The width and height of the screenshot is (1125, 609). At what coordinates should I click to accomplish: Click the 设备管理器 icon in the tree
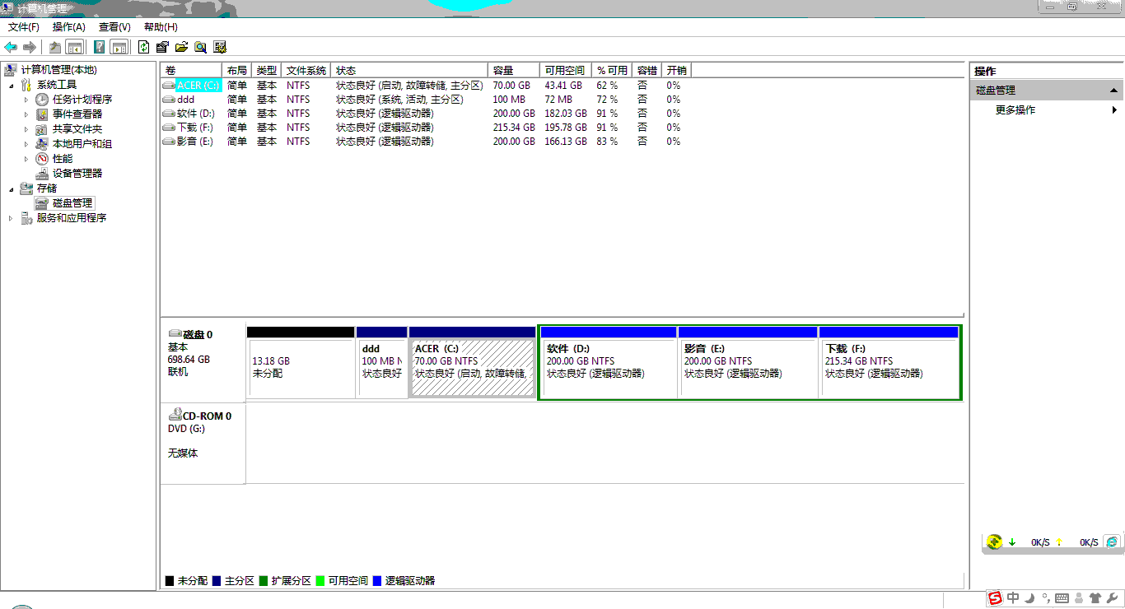[x=42, y=174]
